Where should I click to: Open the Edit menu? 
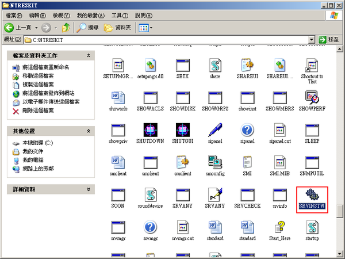pyautogui.click(x=37, y=16)
